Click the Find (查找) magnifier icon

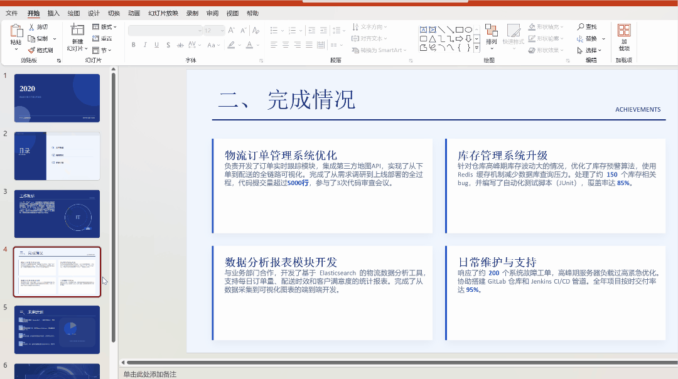[581, 27]
